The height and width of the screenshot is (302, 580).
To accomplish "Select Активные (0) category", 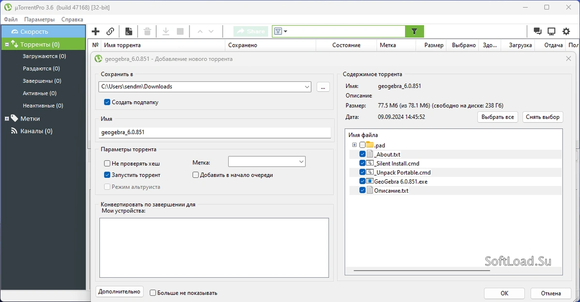I will coord(39,93).
